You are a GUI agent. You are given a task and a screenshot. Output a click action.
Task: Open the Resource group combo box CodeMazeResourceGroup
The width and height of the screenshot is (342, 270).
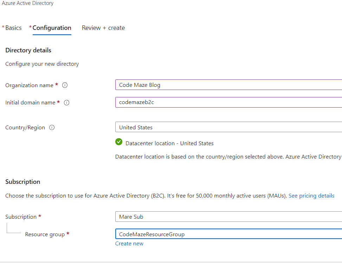click(x=228, y=234)
